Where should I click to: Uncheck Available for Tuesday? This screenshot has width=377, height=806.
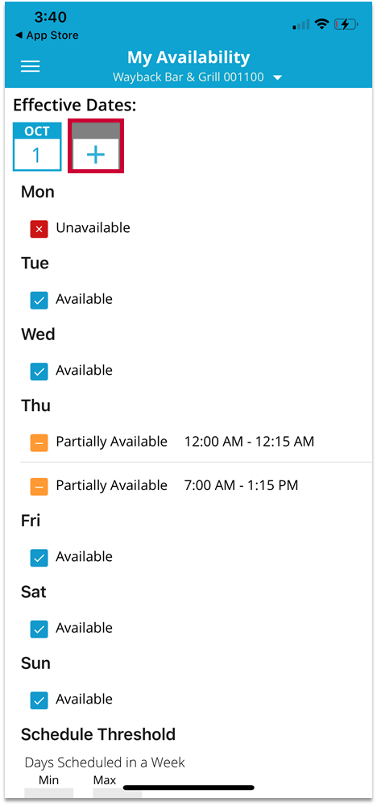tap(39, 300)
